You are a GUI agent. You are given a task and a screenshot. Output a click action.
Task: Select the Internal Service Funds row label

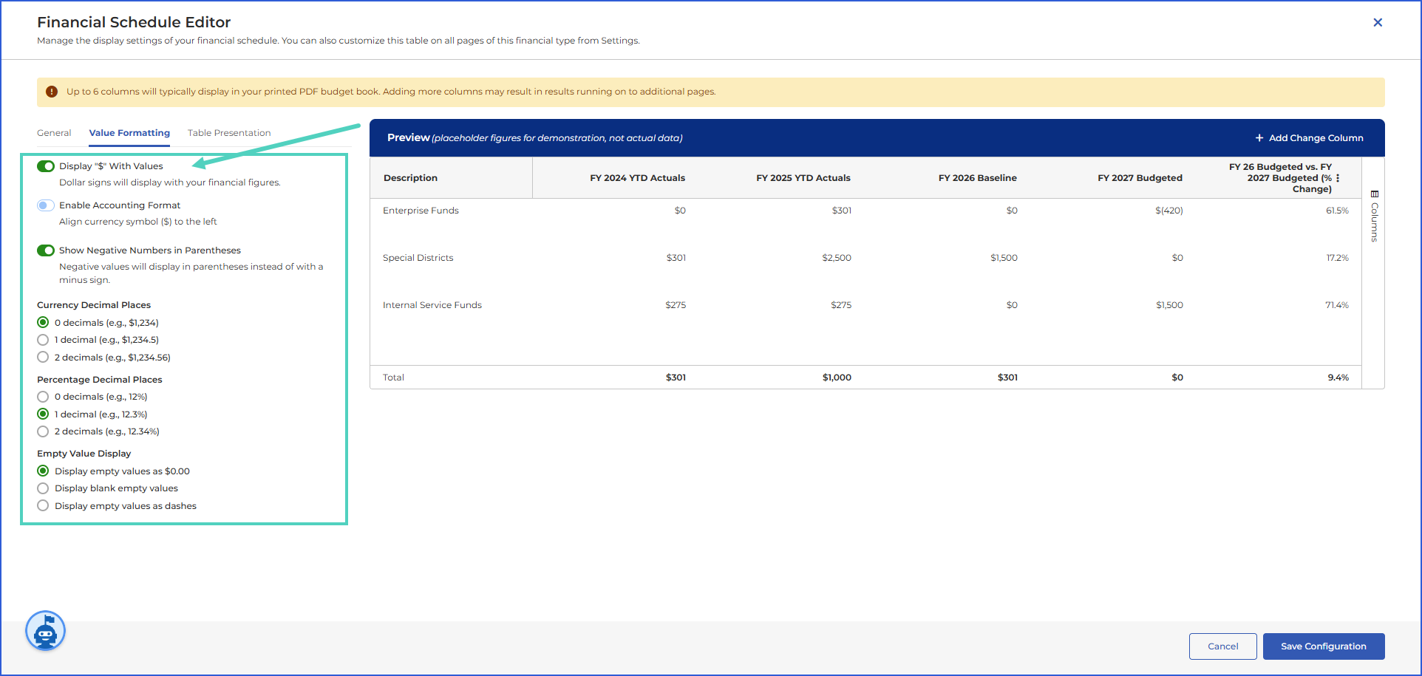click(432, 305)
